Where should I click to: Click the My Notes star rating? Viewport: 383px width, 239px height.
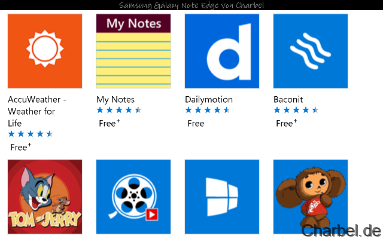(119, 110)
